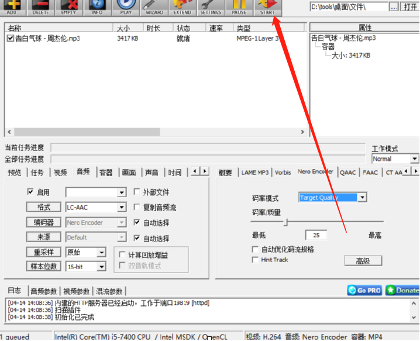Click left arrow beside 时间 tab
The image size is (420, 341).
(x=195, y=171)
